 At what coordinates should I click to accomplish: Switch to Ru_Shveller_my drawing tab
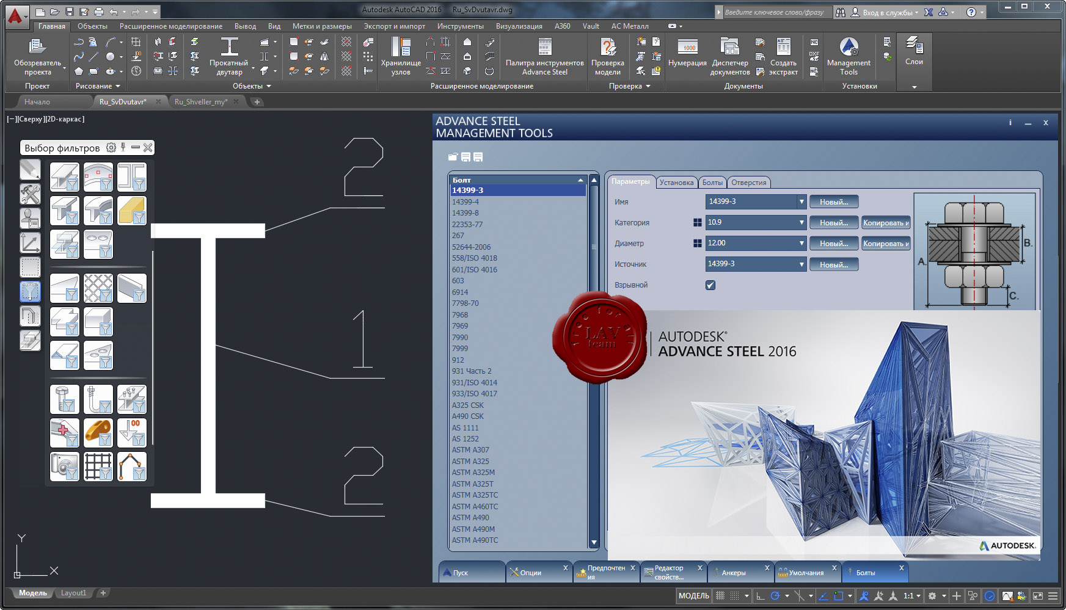tap(201, 102)
